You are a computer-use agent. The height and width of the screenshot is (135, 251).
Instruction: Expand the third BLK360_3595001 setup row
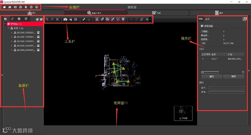click(x=11, y=41)
